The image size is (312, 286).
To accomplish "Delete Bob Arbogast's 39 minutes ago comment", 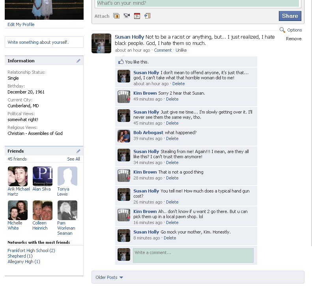I will (x=172, y=138).
